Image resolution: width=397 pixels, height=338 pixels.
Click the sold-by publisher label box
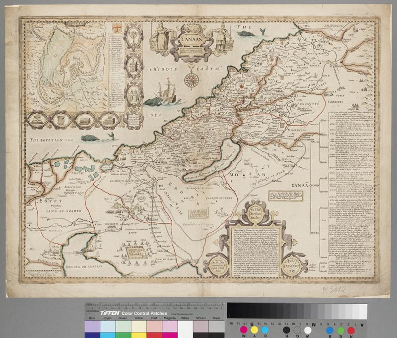(x=286, y=196)
